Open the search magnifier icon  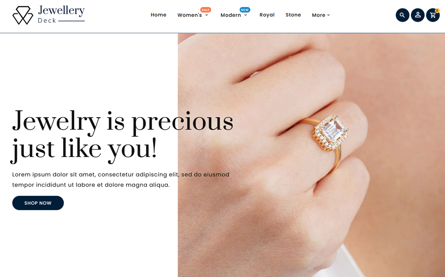pos(403,15)
